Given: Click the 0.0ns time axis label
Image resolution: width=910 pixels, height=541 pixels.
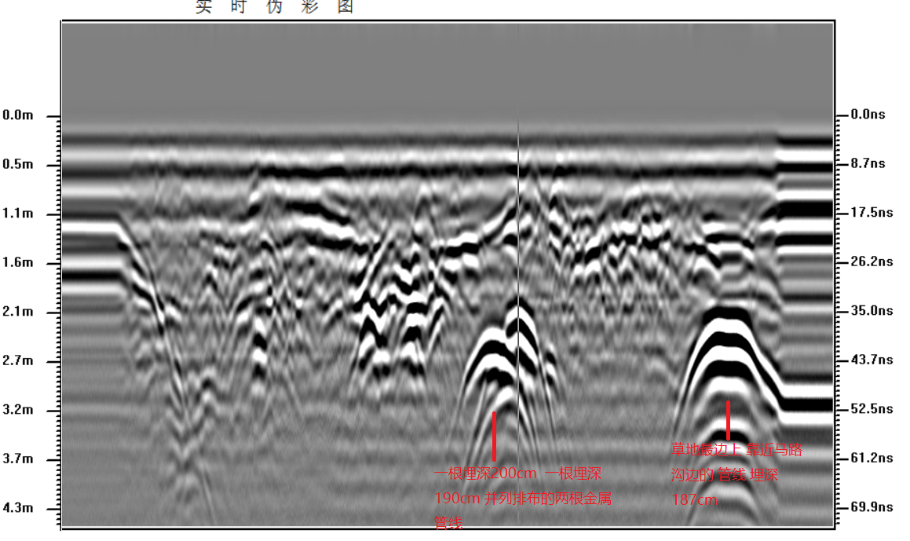Looking at the screenshot, I should [868, 115].
